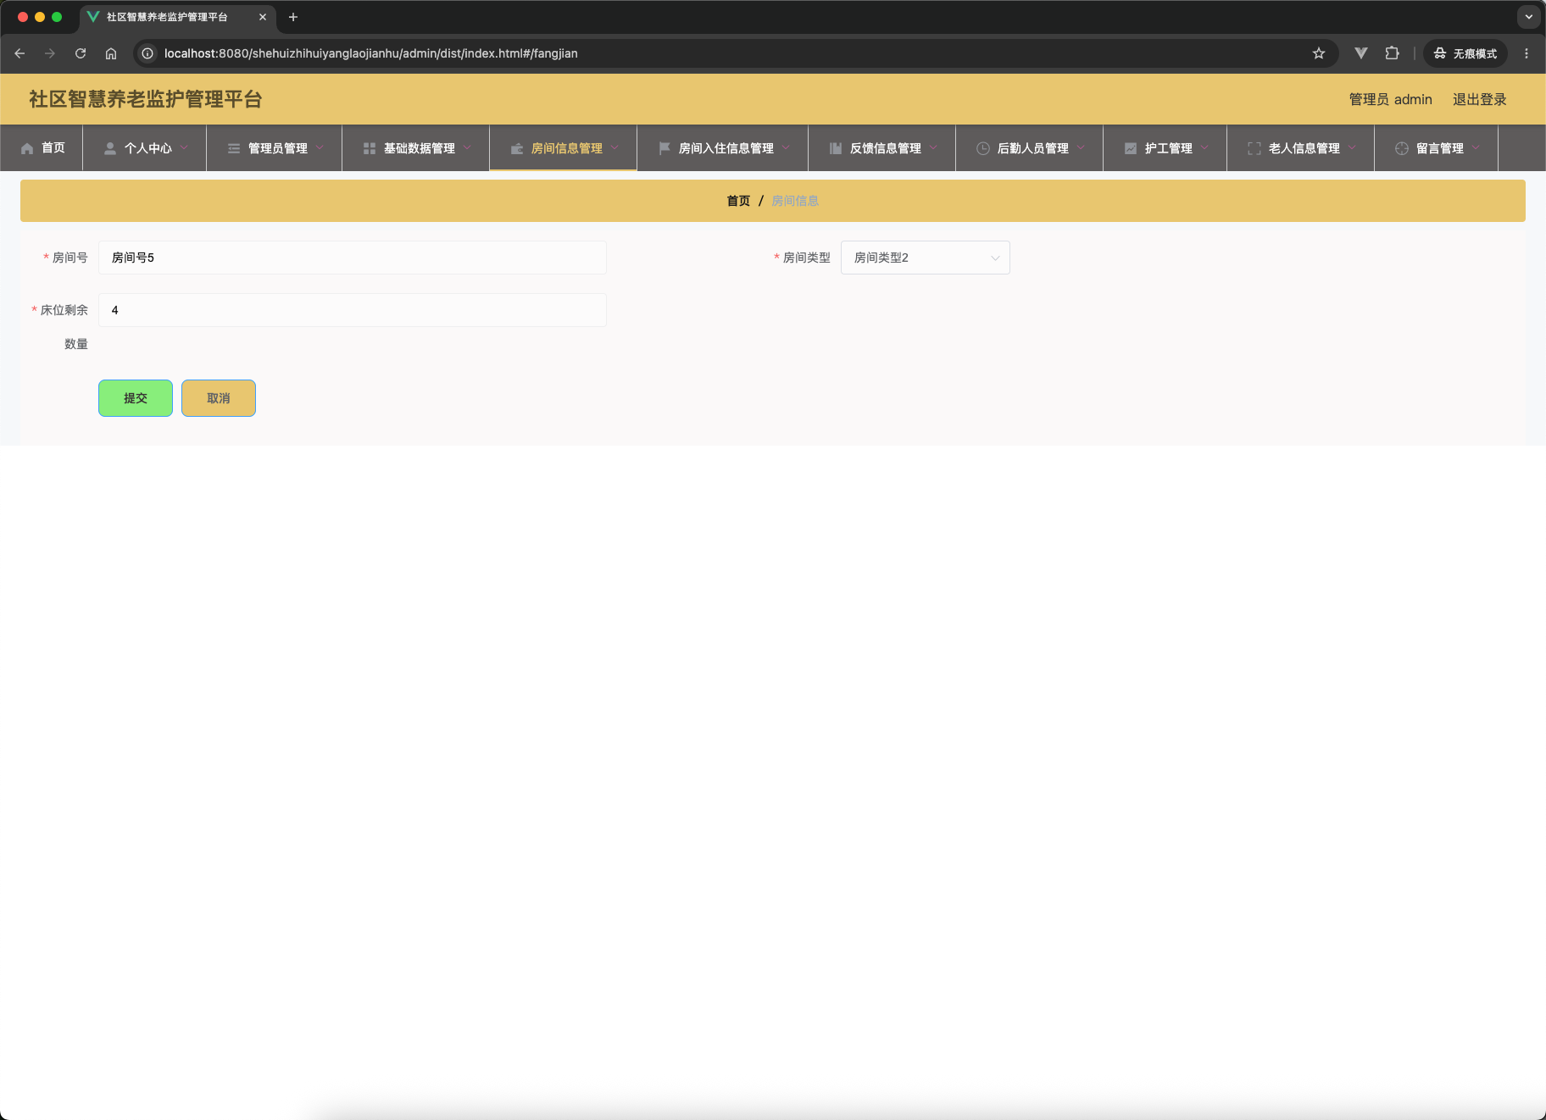Click 退出登录 to log out
The image size is (1546, 1120).
click(1480, 99)
